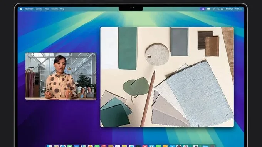
Task: Click the purple video effects menu bar icon
Action: point(203,9)
